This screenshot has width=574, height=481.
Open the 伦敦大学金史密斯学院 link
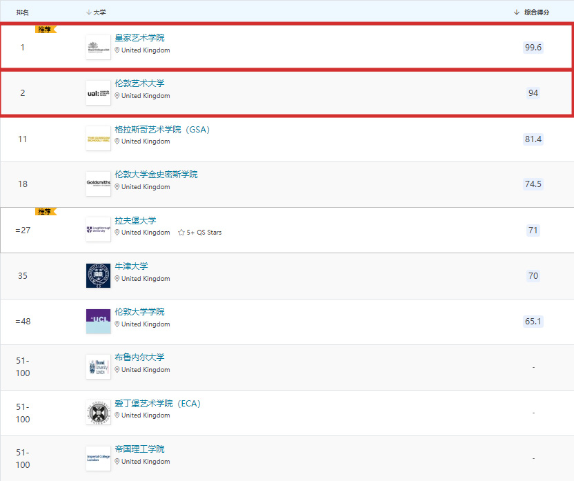tap(156, 174)
